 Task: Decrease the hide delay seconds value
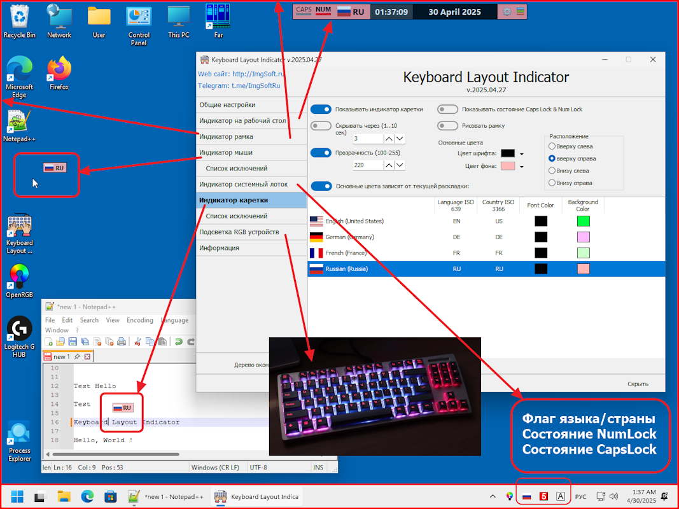coord(400,139)
